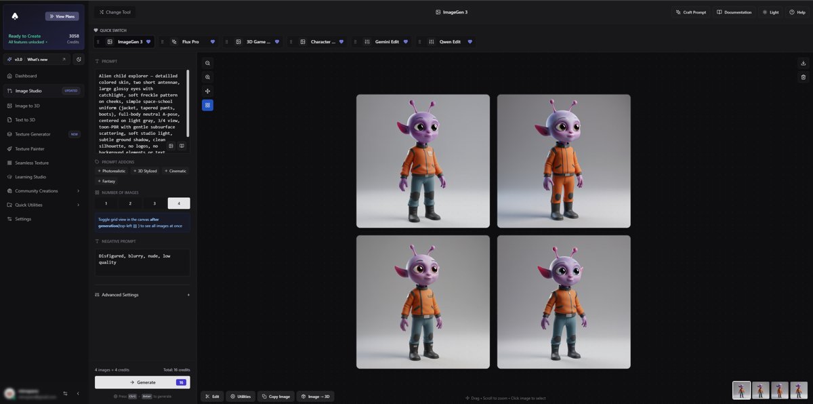Select the pan move tool

207,91
